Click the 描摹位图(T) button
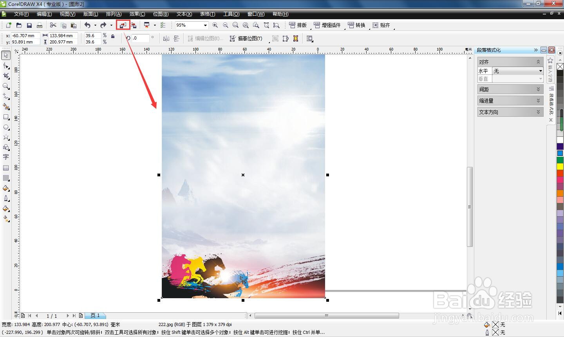The image size is (564, 337). 246,38
